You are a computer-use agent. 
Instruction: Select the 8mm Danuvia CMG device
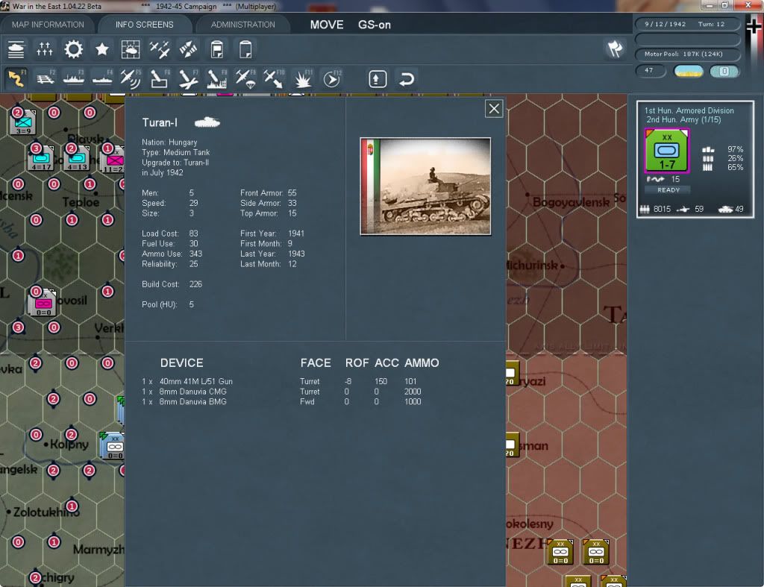[x=192, y=392]
